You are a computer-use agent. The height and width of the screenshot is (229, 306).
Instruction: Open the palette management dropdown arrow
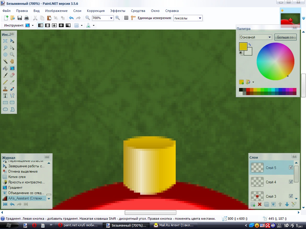pyautogui.click(x=253, y=82)
